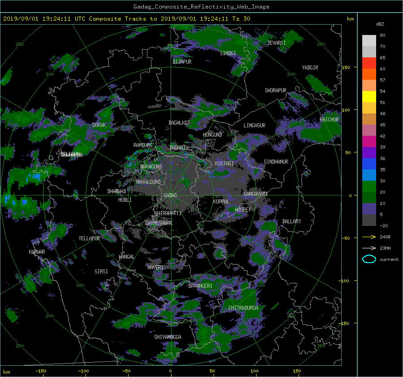The width and height of the screenshot is (403, 377).
Task: Click the KARWAR city label
Action: [x=37, y=252]
